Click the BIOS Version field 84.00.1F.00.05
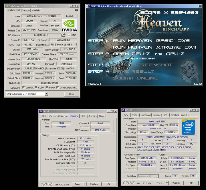Image resolution: width=206 pixels, height=190 pixels. coord(41,35)
